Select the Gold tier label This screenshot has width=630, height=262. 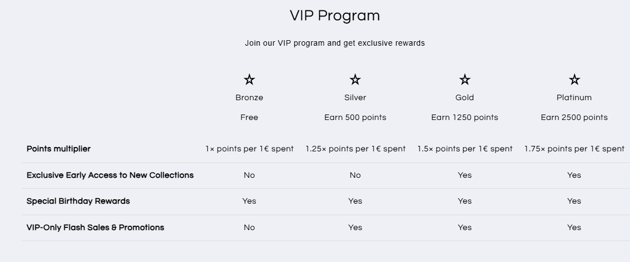click(x=465, y=97)
